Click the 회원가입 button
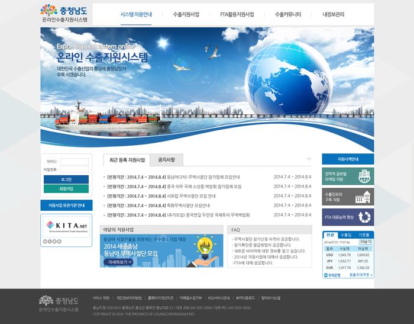414x324 pixels. [66, 188]
